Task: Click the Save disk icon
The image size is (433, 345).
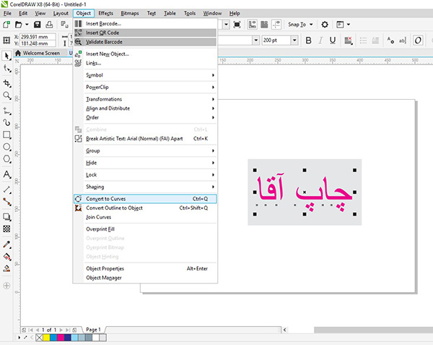Action: pyautogui.click(x=38, y=25)
